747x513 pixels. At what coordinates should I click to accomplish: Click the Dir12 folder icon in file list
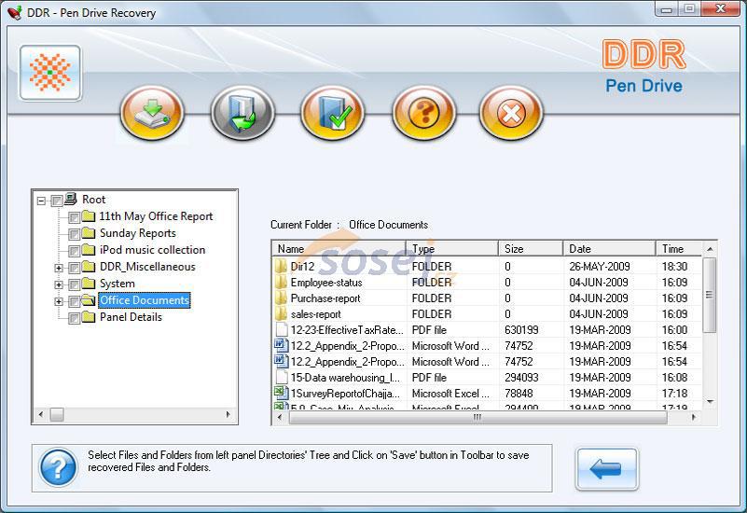tap(281, 266)
